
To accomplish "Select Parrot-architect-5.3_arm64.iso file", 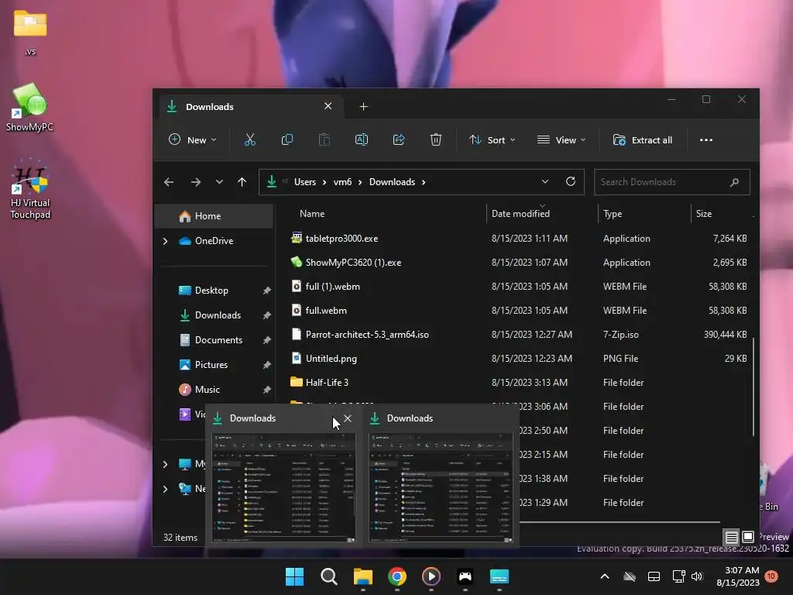I will tap(520, 335).
